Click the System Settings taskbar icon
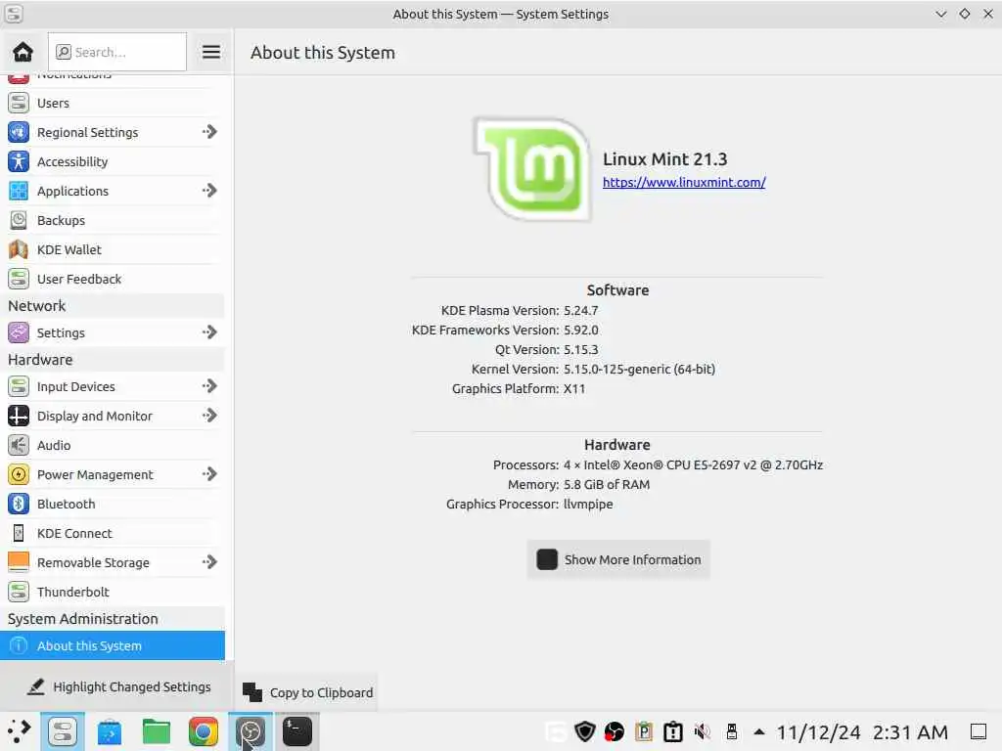This screenshot has width=1002, height=751. pyautogui.click(x=63, y=731)
